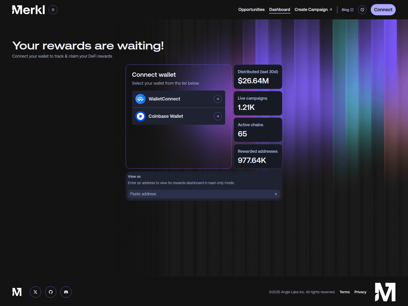408x306 pixels.
Task: Choose Coinbase Wallet option
Action: pyautogui.click(x=178, y=116)
